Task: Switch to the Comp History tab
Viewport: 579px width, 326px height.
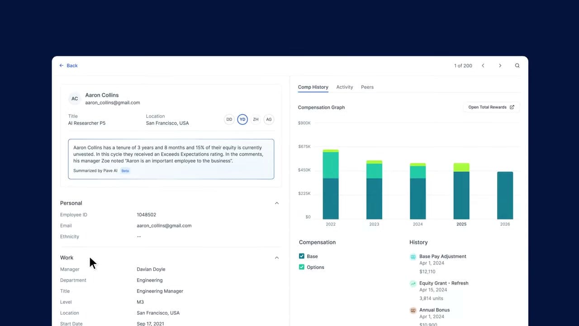Action: click(x=313, y=87)
